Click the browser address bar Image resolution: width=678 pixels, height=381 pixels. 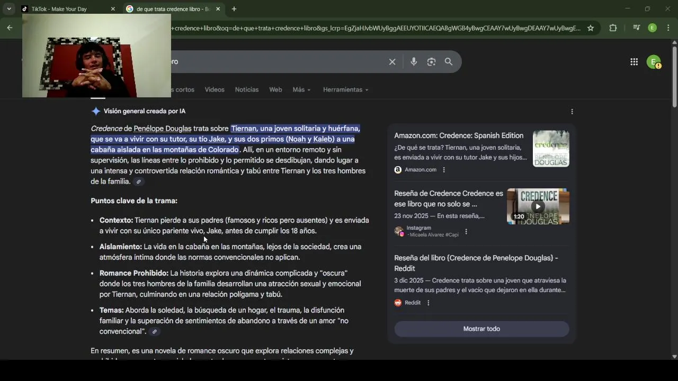point(376,28)
